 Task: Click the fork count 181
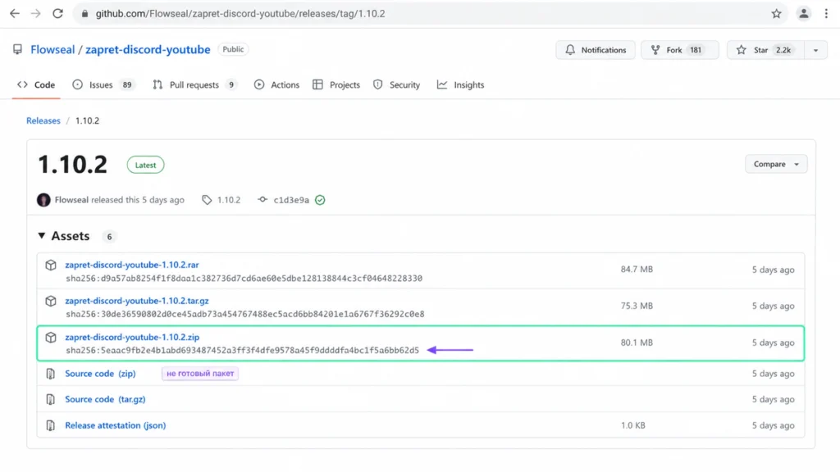coord(696,50)
